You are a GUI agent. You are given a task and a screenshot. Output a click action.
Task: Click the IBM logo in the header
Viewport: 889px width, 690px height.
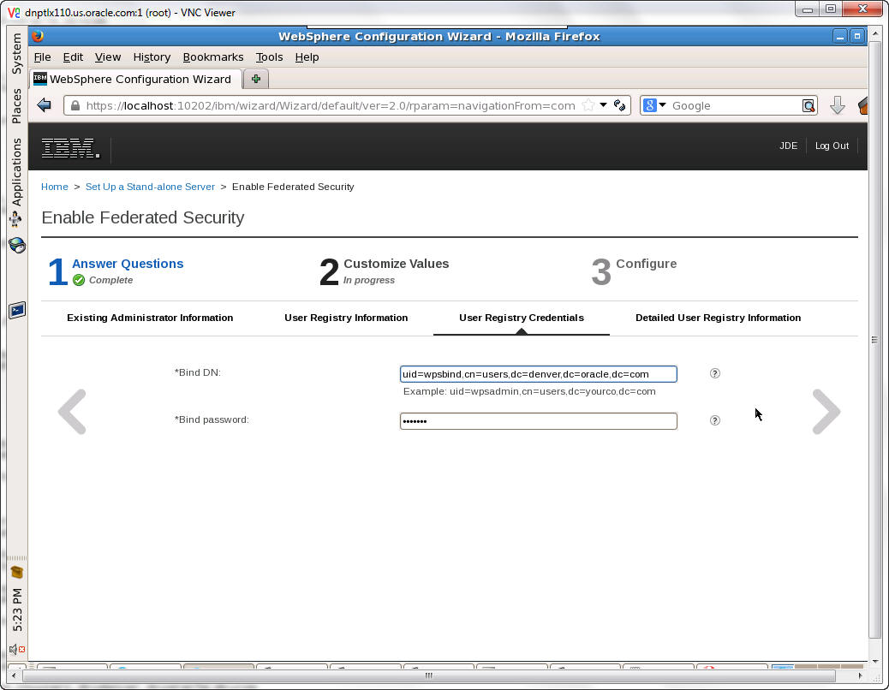pyautogui.click(x=70, y=148)
